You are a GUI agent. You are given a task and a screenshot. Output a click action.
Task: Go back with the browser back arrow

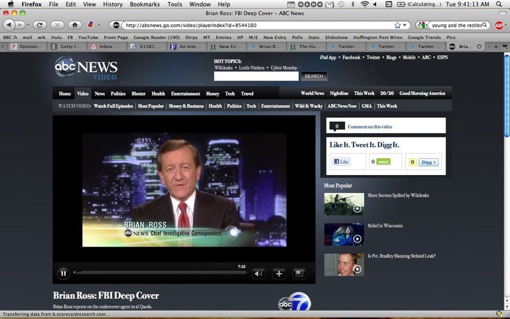click(8, 25)
